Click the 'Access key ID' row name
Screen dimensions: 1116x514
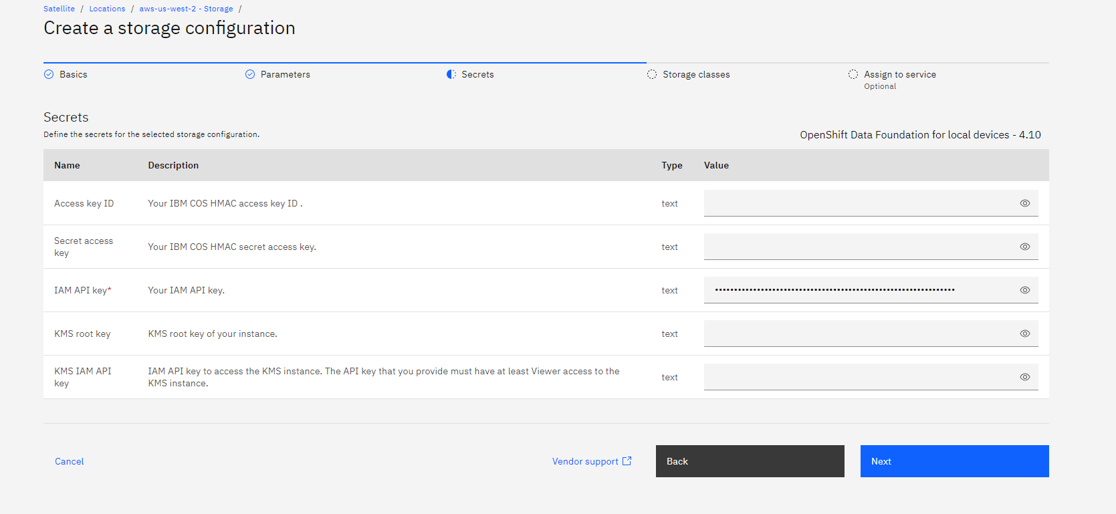click(84, 203)
